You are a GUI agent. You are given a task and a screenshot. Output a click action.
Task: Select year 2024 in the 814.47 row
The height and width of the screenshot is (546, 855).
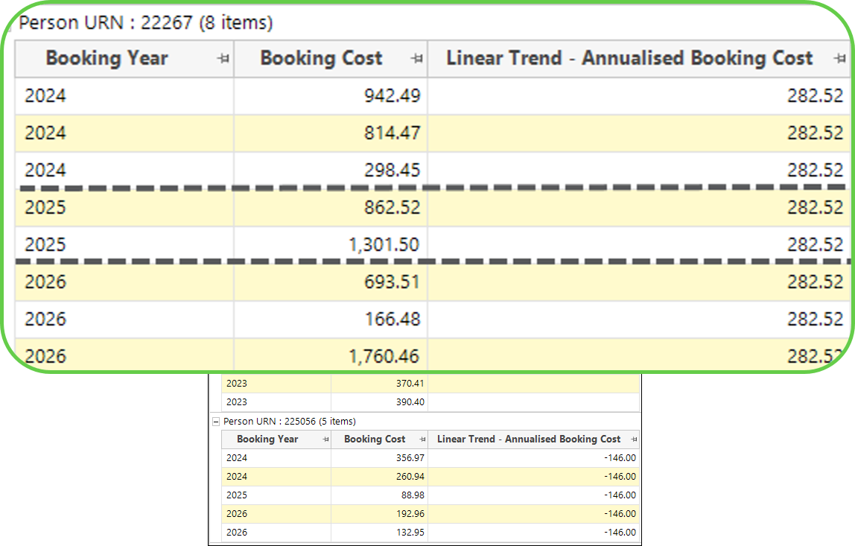click(x=124, y=133)
